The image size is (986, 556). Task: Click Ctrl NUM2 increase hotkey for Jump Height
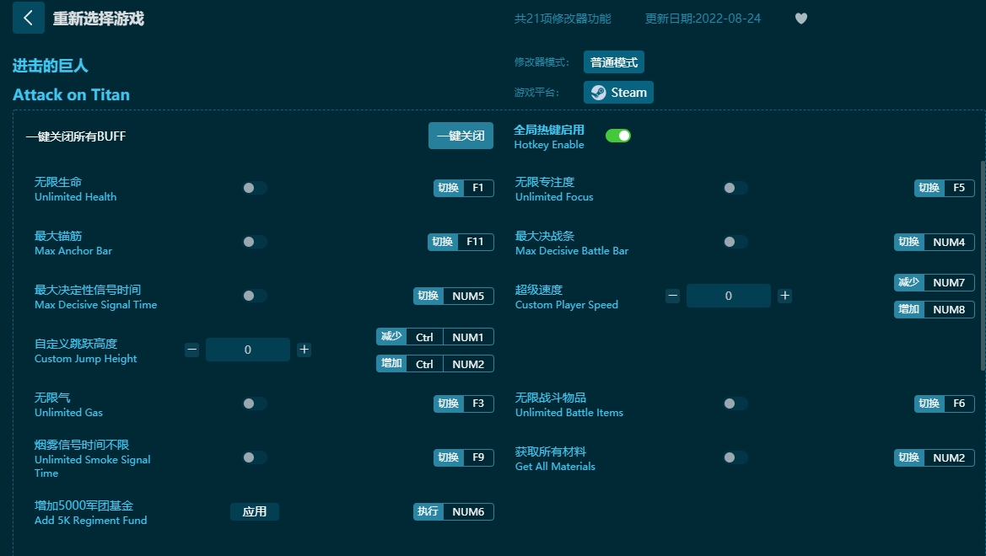[435, 364]
